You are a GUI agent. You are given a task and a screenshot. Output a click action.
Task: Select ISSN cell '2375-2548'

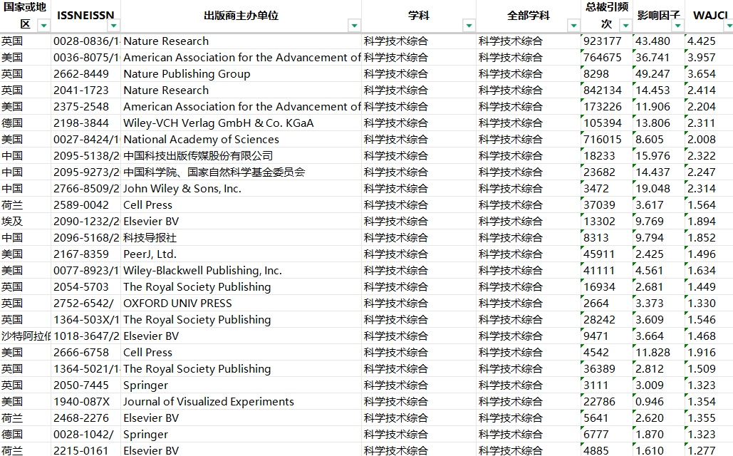click(86, 107)
